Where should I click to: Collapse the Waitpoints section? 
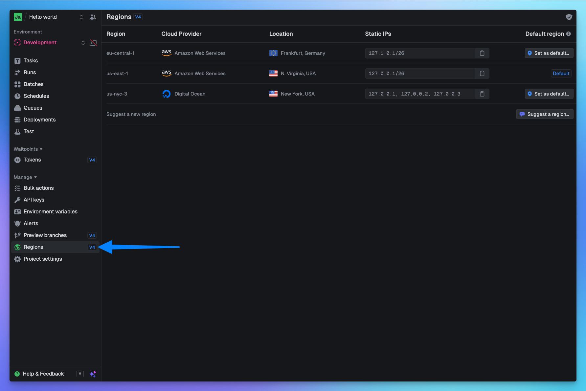28,149
